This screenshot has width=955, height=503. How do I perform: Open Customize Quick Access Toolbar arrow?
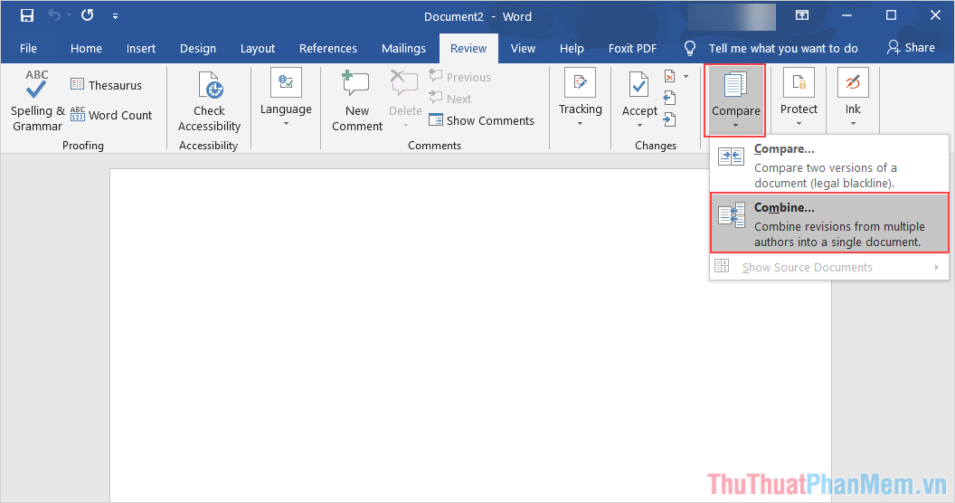point(115,16)
